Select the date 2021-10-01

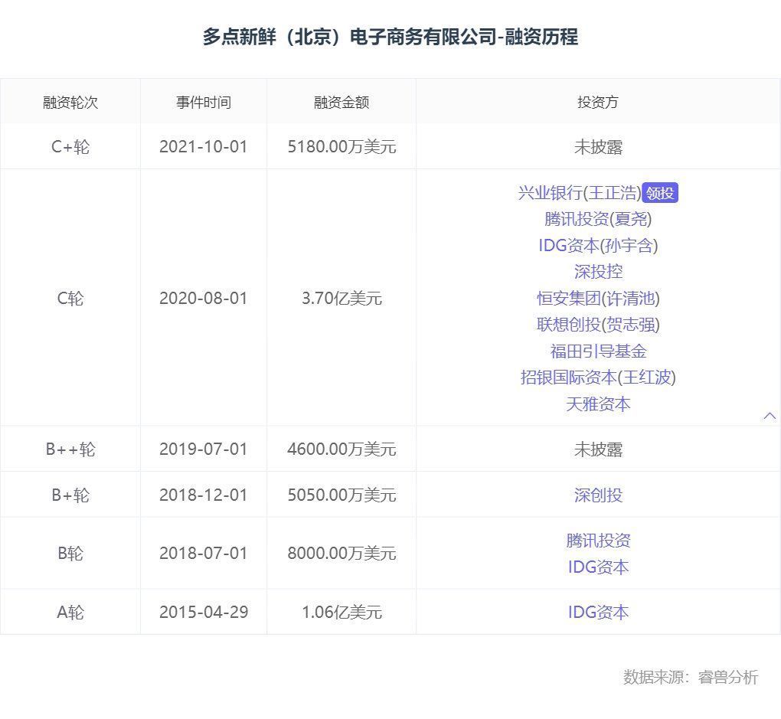[x=203, y=147]
